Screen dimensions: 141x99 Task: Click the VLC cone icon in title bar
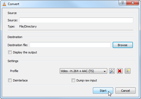[4, 4]
